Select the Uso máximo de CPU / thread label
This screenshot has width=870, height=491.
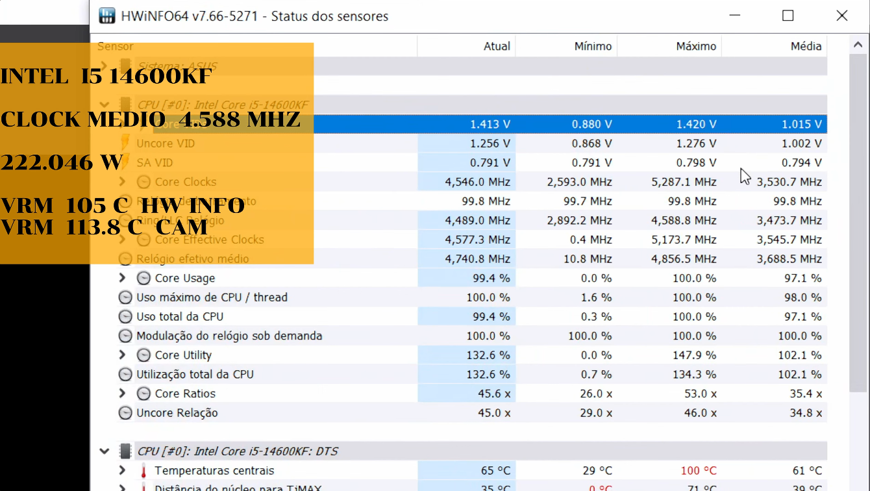coord(212,297)
